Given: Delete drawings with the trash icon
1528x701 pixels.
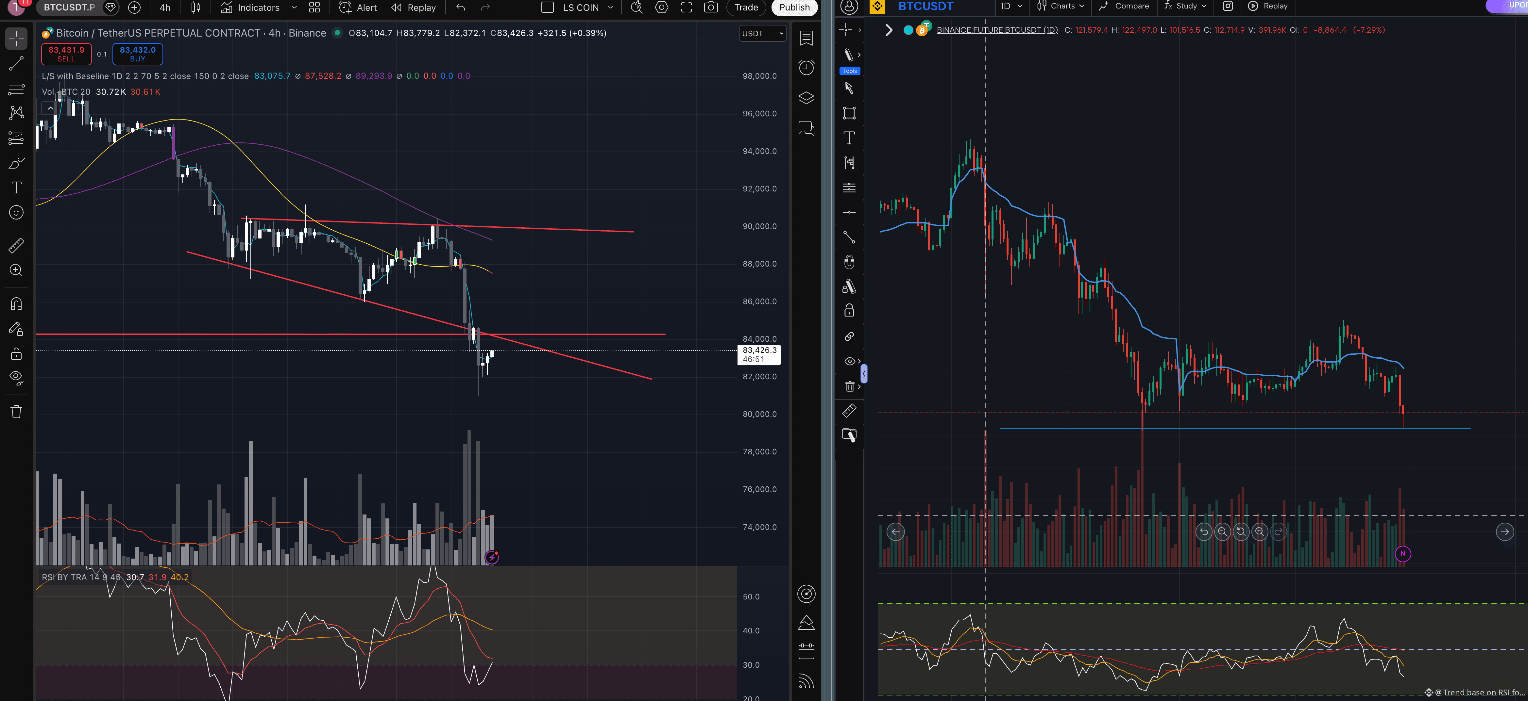Looking at the screenshot, I should 16,411.
